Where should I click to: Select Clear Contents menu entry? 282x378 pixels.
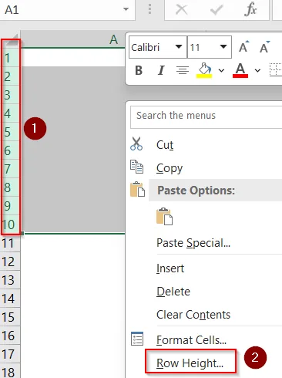193,315
